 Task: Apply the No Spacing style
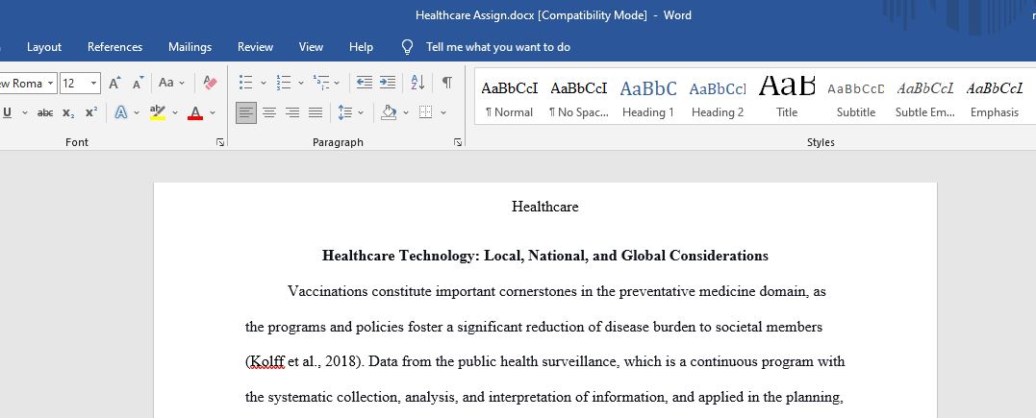point(579,99)
